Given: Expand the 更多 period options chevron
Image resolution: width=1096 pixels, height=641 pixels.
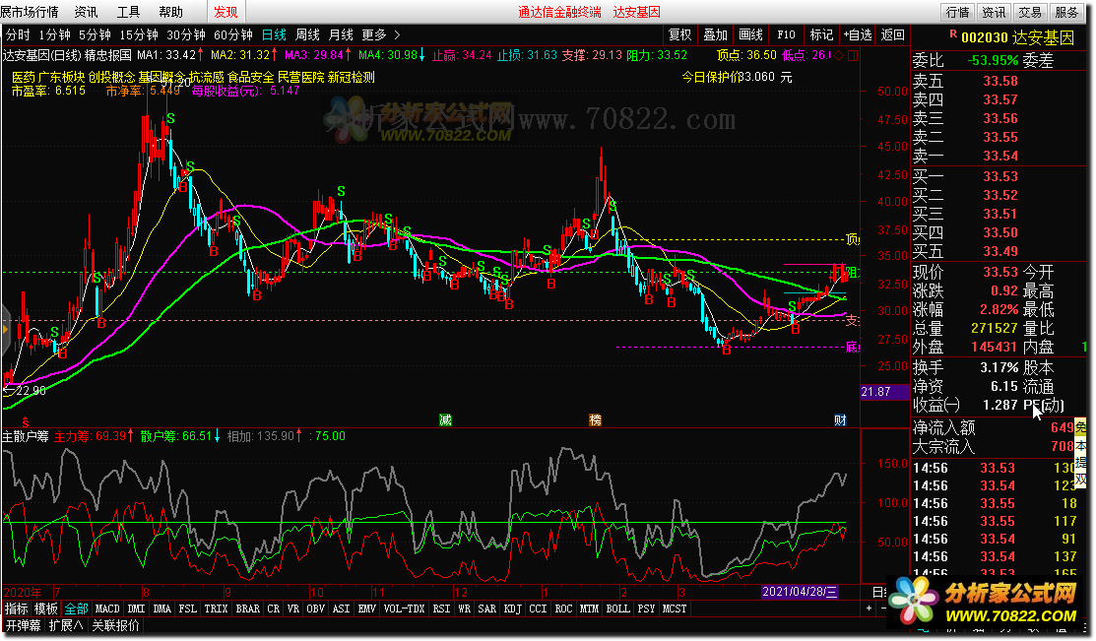Looking at the screenshot, I should point(397,34).
